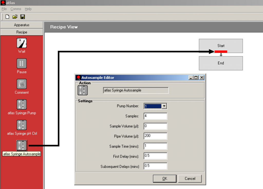Click the Pipe Volume input field
The width and height of the screenshot is (263, 189).
[155, 136]
